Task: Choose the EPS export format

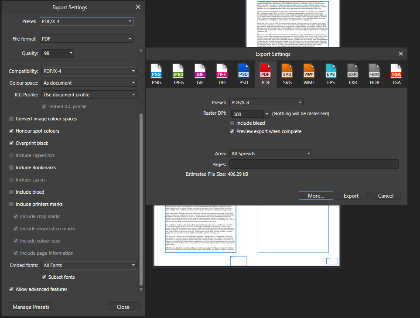Action: pyautogui.click(x=331, y=73)
